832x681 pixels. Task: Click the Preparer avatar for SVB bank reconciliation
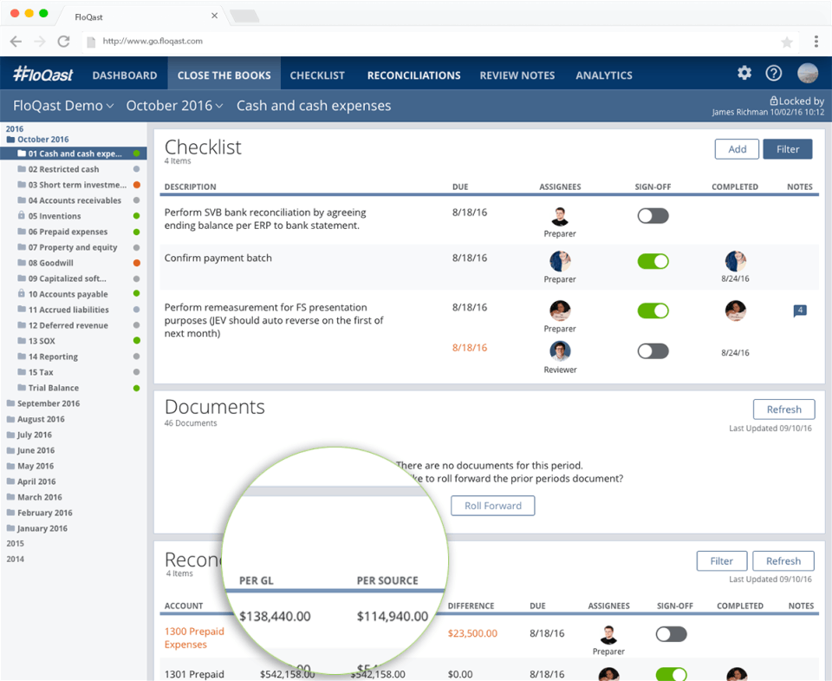click(x=560, y=217)
